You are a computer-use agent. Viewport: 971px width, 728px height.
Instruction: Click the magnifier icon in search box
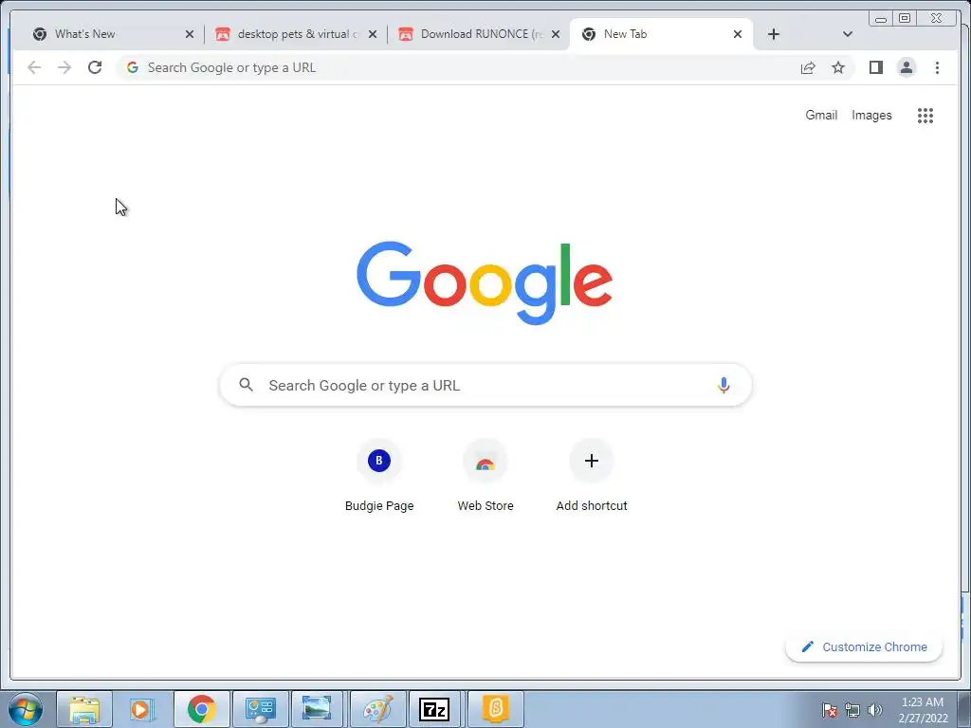pos(246,385)
